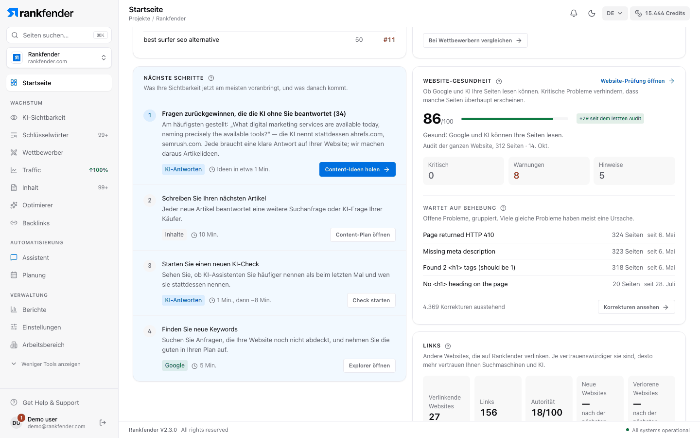The width and height of the screenshot is (700, 438).
Task: Click the Rankfender logo
Action: (40, 13)
